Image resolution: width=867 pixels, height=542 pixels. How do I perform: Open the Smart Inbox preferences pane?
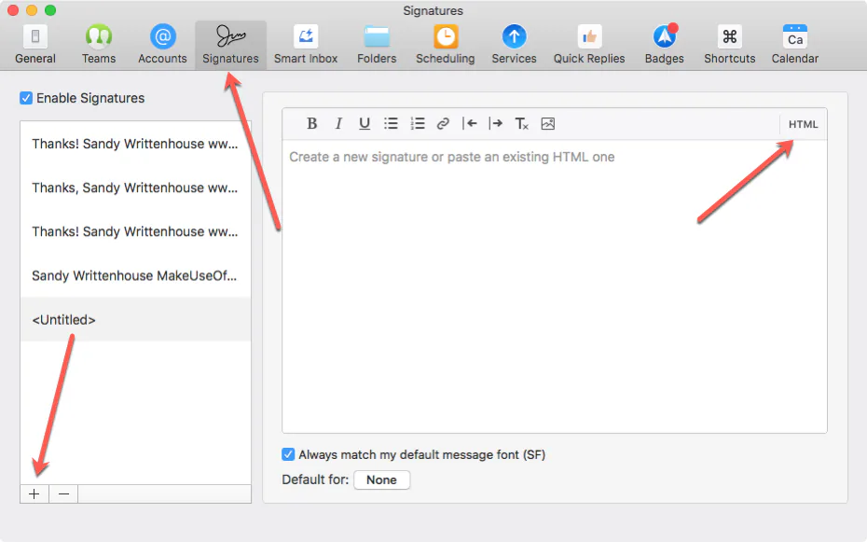(305, 46)
